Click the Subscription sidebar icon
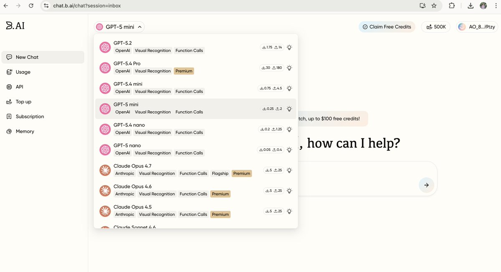This screenshot has width=501, height=272. pyautogui.click(x=9, y=117)
